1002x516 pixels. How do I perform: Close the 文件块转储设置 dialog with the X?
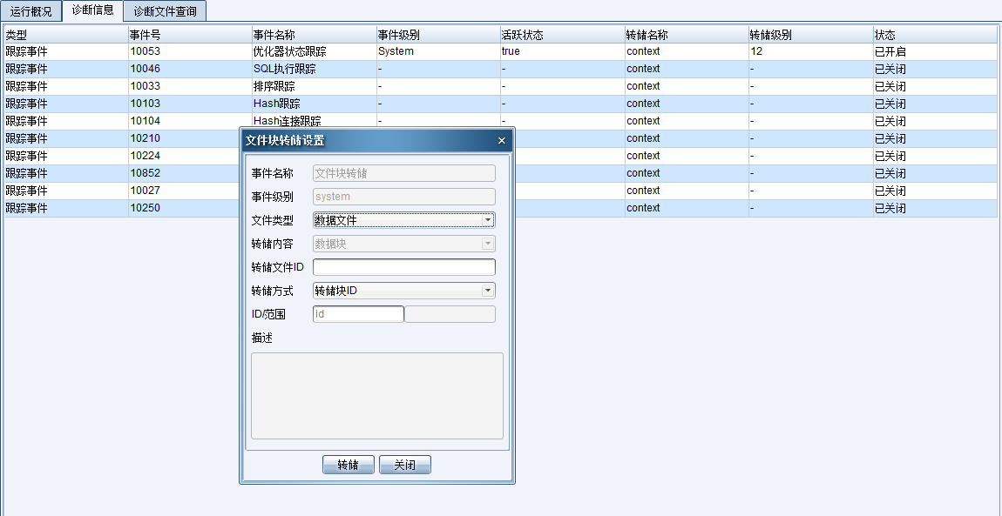point(501,140)
